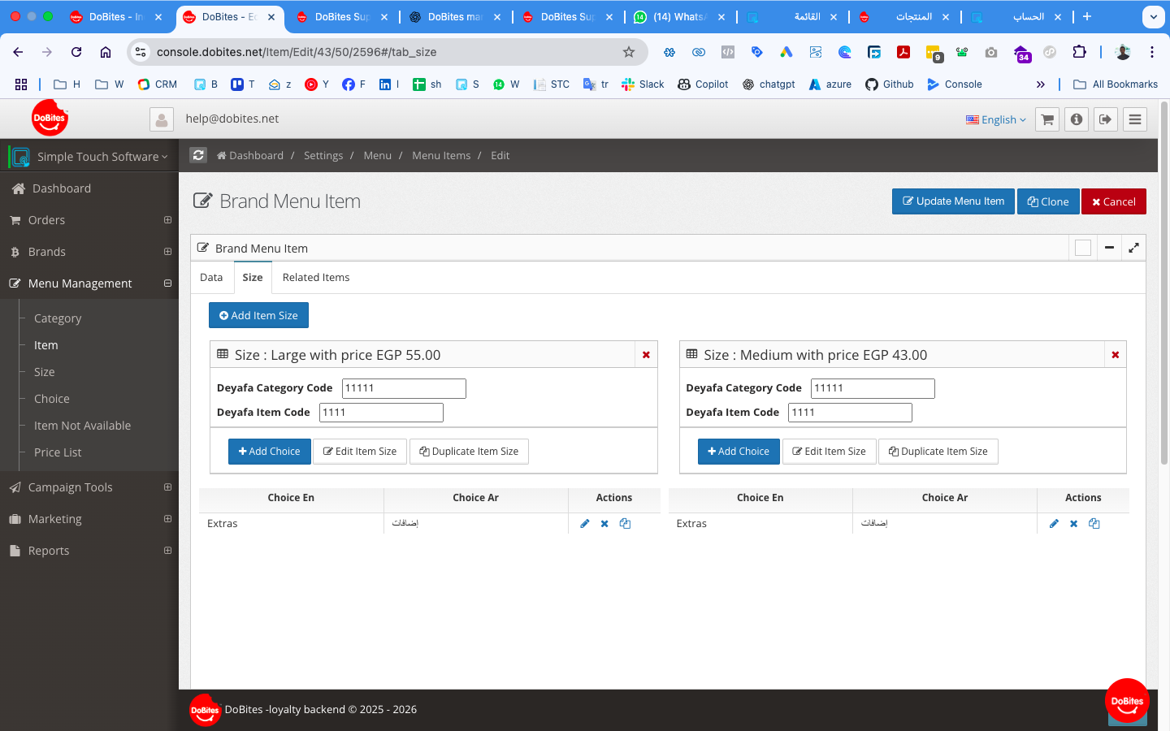The width and height of the screenshot is (1170, 731).
Task: Open the English language dropdown
Action: pyautogui.click(x=996, y=119)
